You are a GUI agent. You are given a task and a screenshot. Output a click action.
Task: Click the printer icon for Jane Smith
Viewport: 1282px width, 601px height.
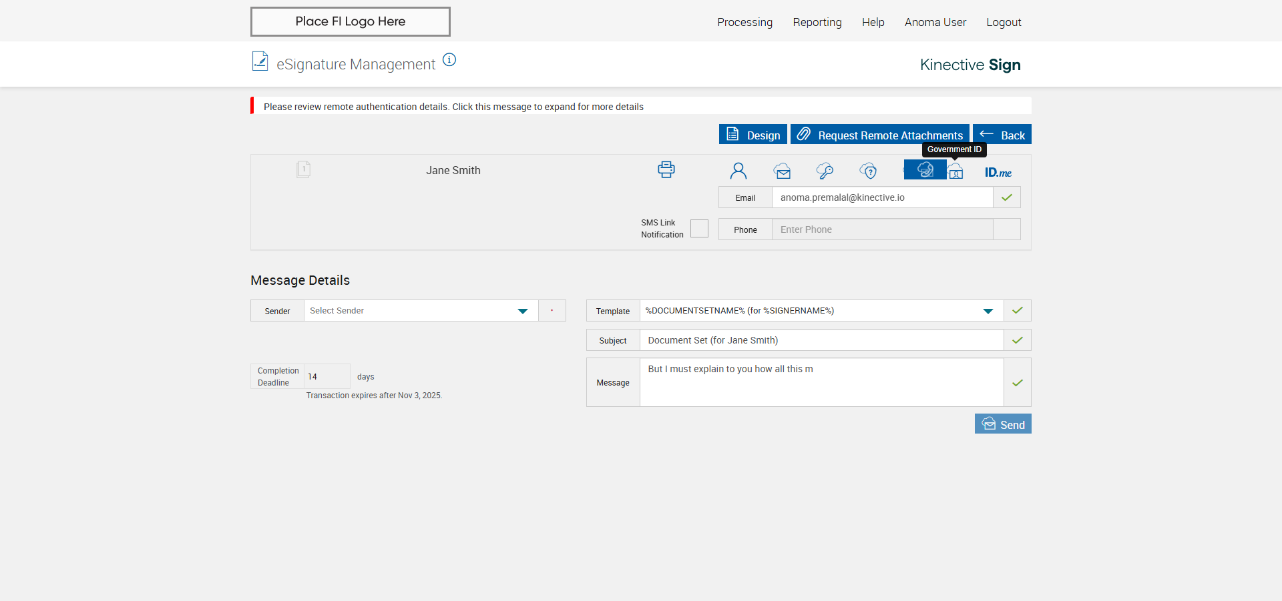(x=666, y=169)
